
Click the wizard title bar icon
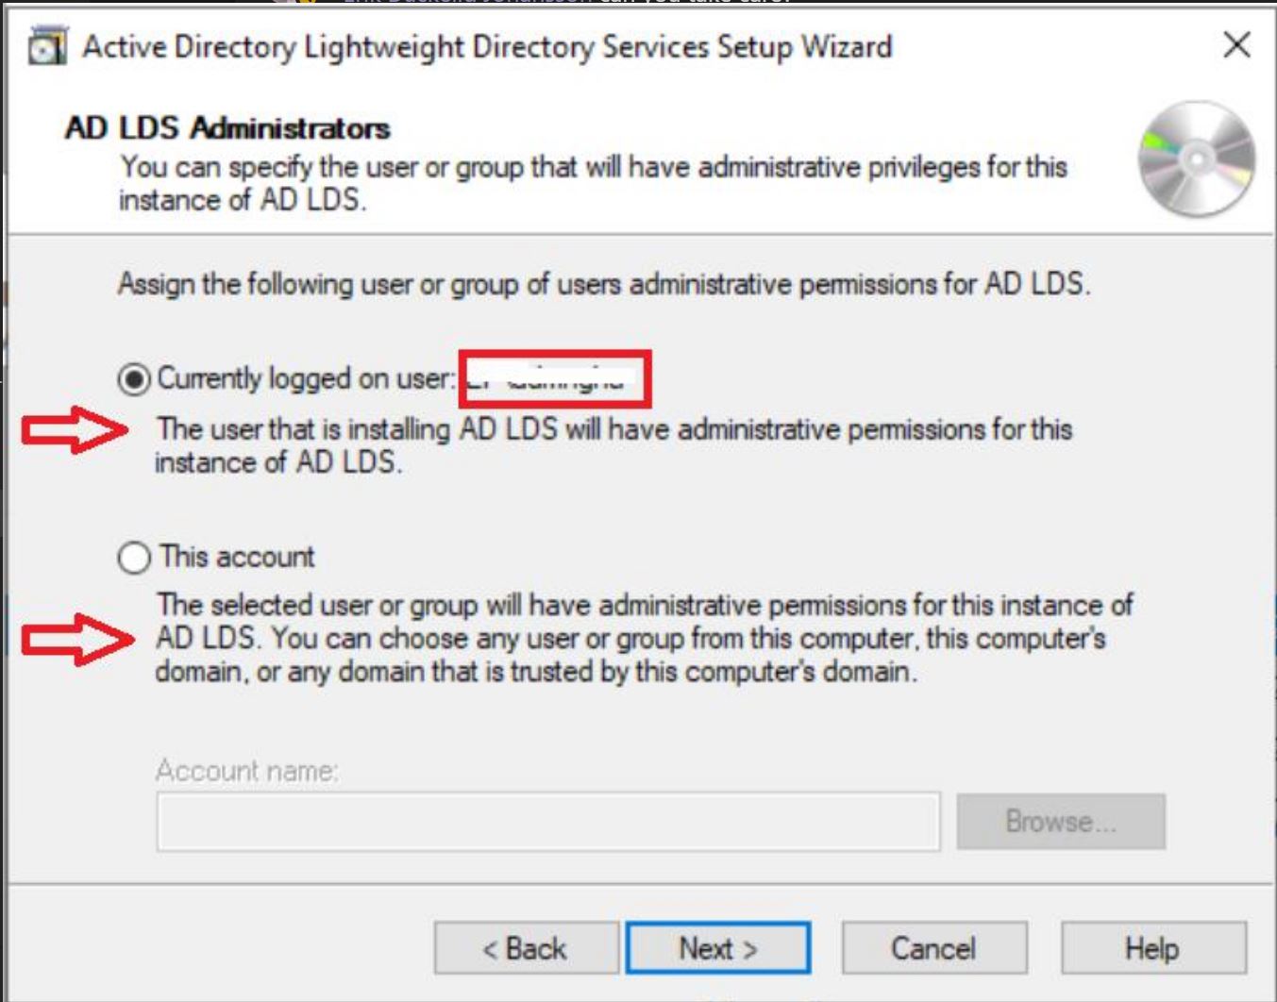(x=47, y=45)
